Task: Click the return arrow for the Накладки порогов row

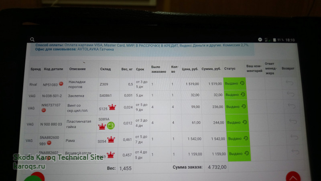Action: 291,83
